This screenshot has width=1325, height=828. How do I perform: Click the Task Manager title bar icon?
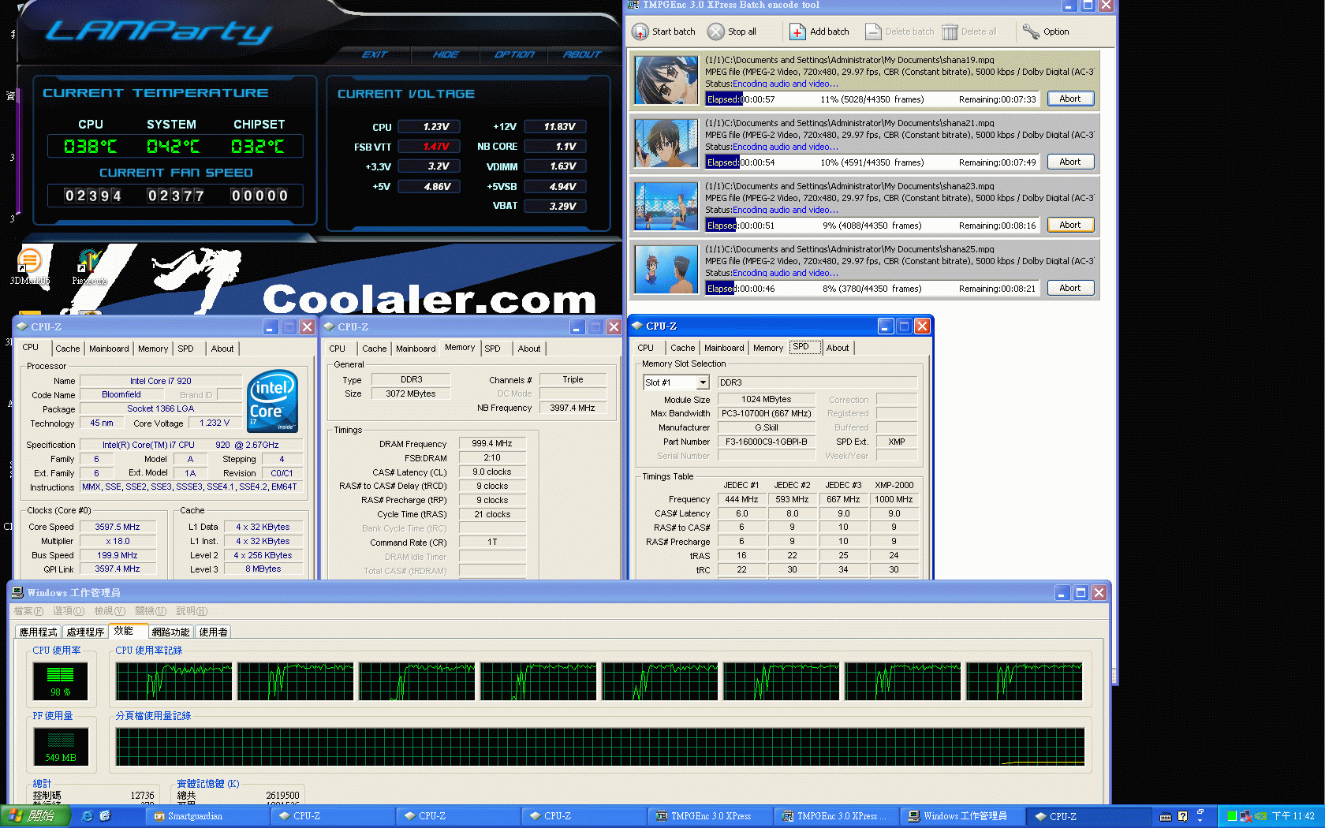tap(17, 592)
